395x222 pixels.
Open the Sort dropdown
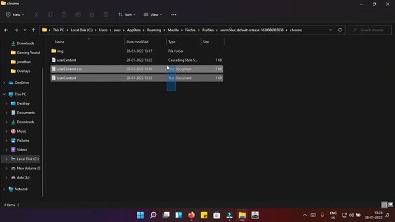(127, 15)
